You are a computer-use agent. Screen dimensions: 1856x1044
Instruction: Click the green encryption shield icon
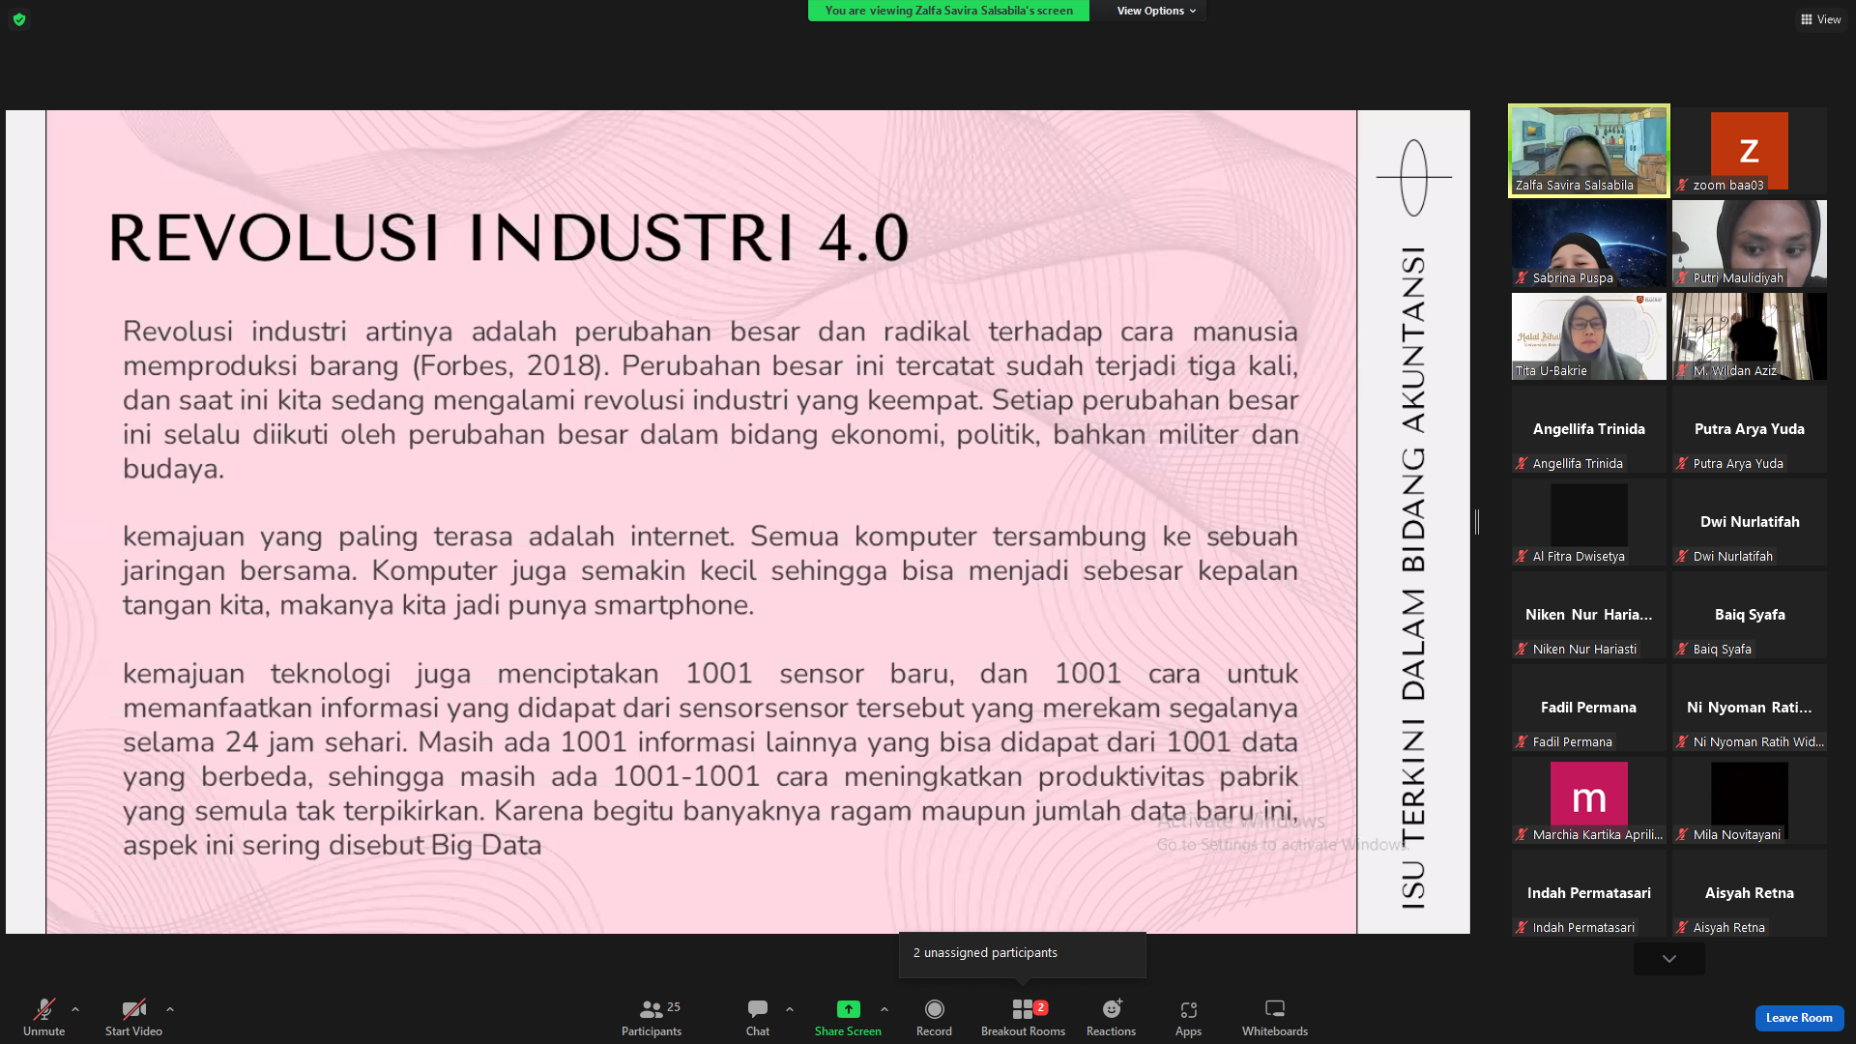click(x=19, y=19)
